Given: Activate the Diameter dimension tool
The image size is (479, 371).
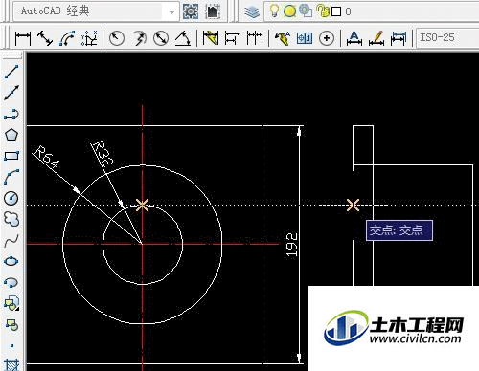Looking at the screenshot, I should pyautogui.click(x=161, y=38).
